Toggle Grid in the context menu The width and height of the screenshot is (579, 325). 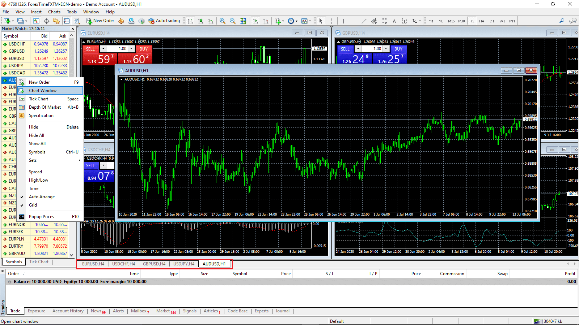(x=33, y=205)
